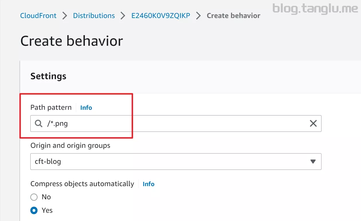Click the Create behavior page title
This screenshot has height=221, width=361.
click(72, 41)
